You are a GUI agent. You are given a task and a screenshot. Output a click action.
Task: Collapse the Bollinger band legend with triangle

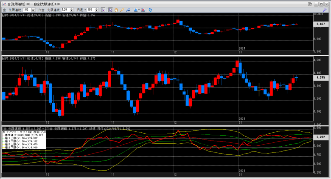pyautogui.click(x=42, y=132)
